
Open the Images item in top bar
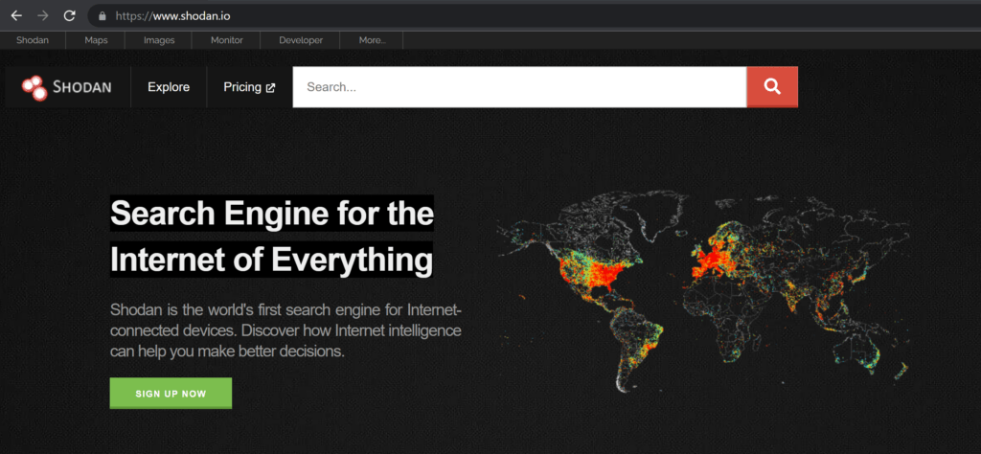[x=159, y=40]
